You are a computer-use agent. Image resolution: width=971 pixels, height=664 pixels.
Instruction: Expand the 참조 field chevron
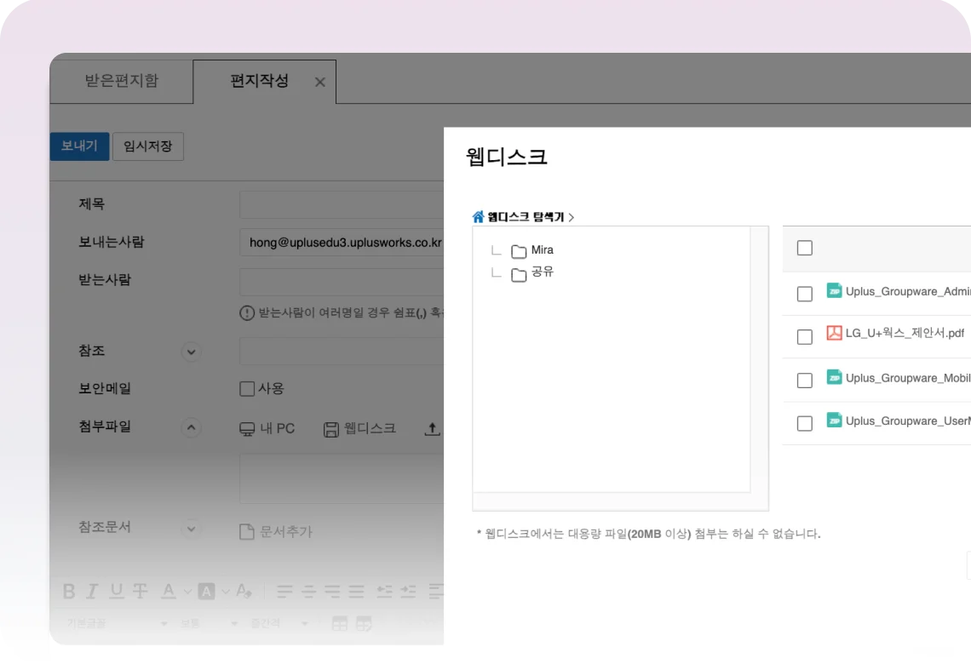(191, 352)
